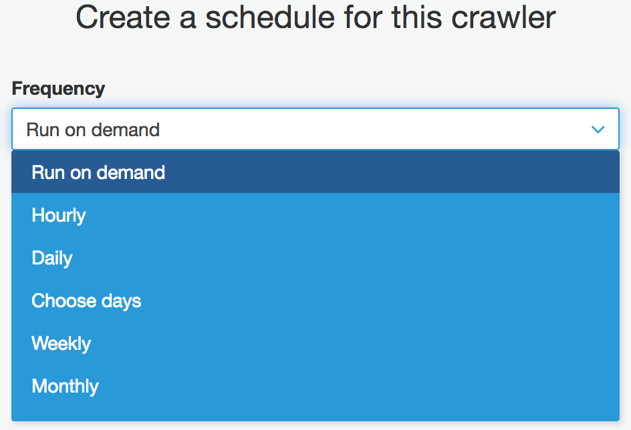Select the current Run on demand value text
631x430 pixels.
tap(92, 130)
